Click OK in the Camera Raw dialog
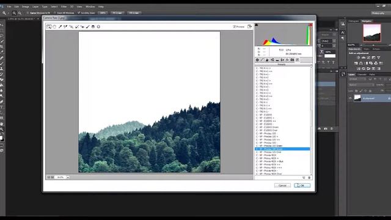Viewport: 391px width, 220px height. pyautogui.click(x=302, y=186)
